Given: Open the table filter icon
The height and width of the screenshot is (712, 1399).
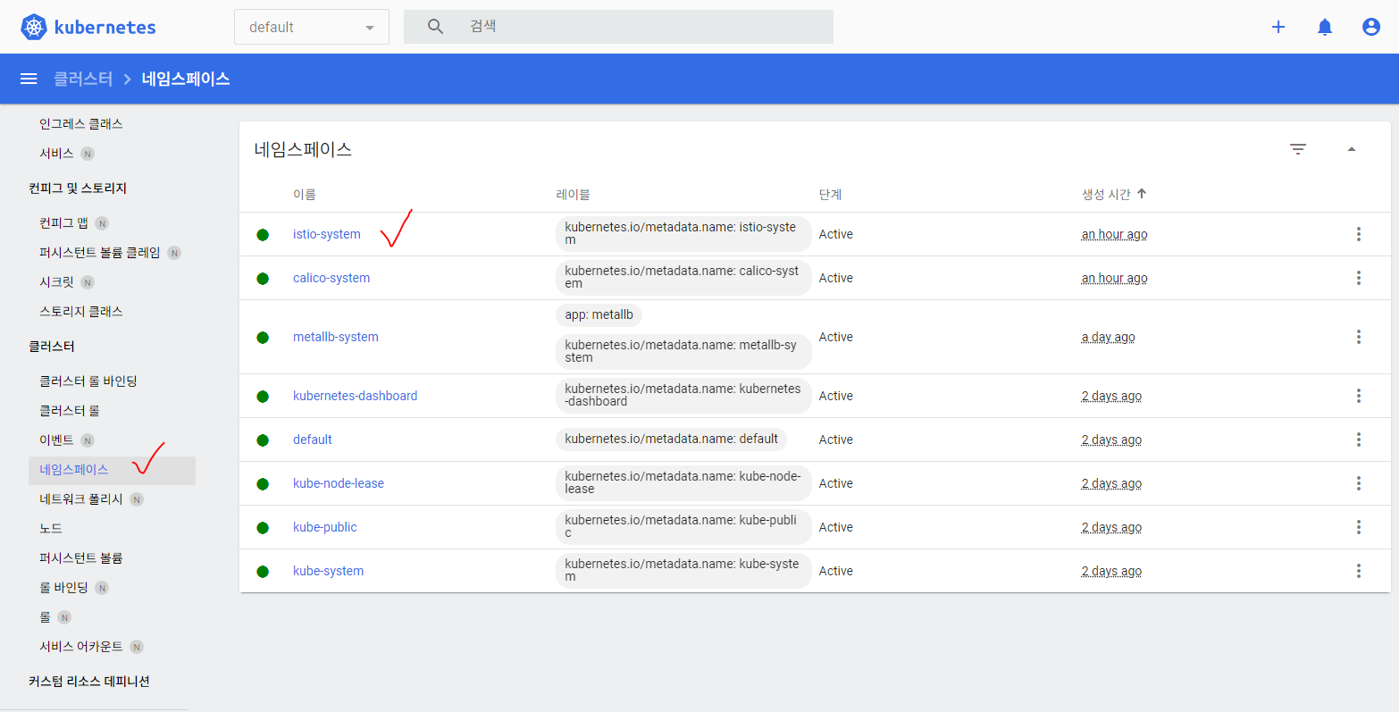Looking at the screenshot, I should click(1298, 149).
